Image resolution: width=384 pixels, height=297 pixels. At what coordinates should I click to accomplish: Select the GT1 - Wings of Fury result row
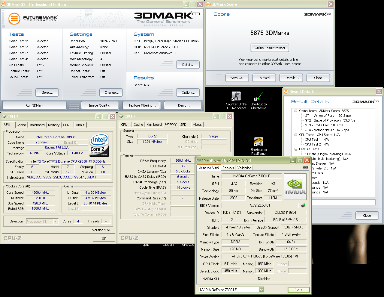click(328, 116)
